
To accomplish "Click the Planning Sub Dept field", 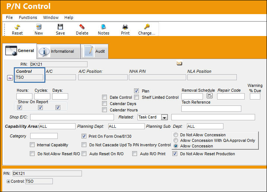I will (x=205, y=126).
